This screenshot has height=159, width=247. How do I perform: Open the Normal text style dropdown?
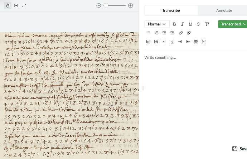click(x=157, y=24)
